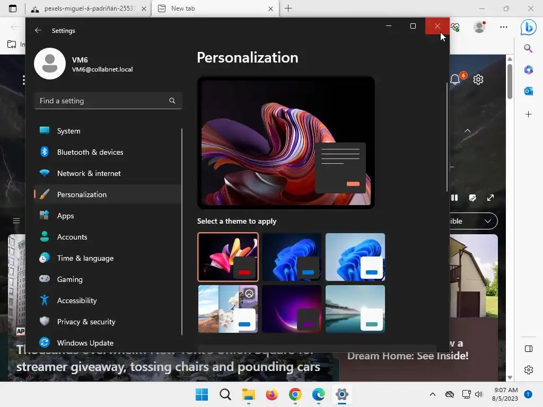The height and width of the screenshot is (407, 543).
Task: Open the volume control in system tray
Action: 479,394
